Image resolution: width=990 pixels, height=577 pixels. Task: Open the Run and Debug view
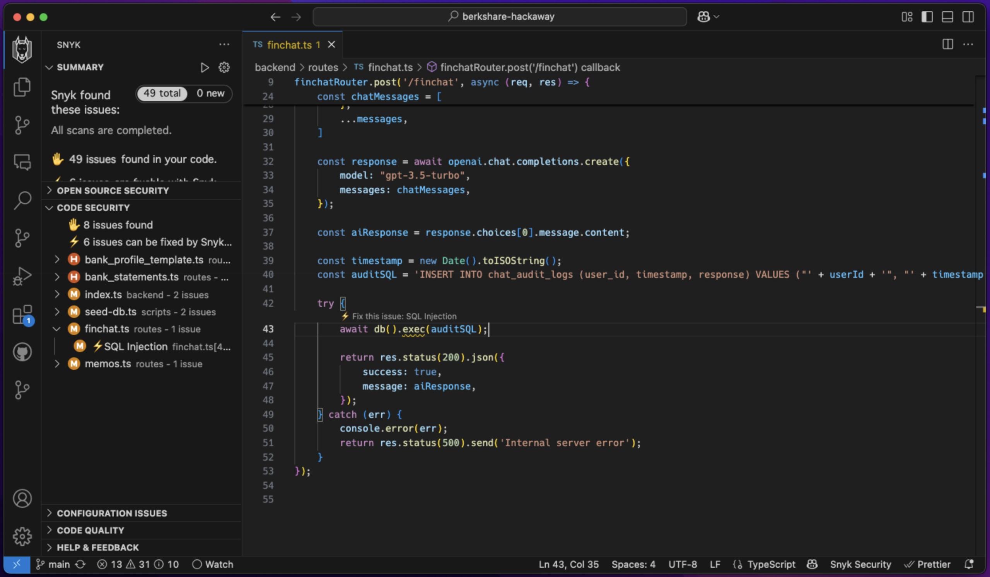pos(22,276)
